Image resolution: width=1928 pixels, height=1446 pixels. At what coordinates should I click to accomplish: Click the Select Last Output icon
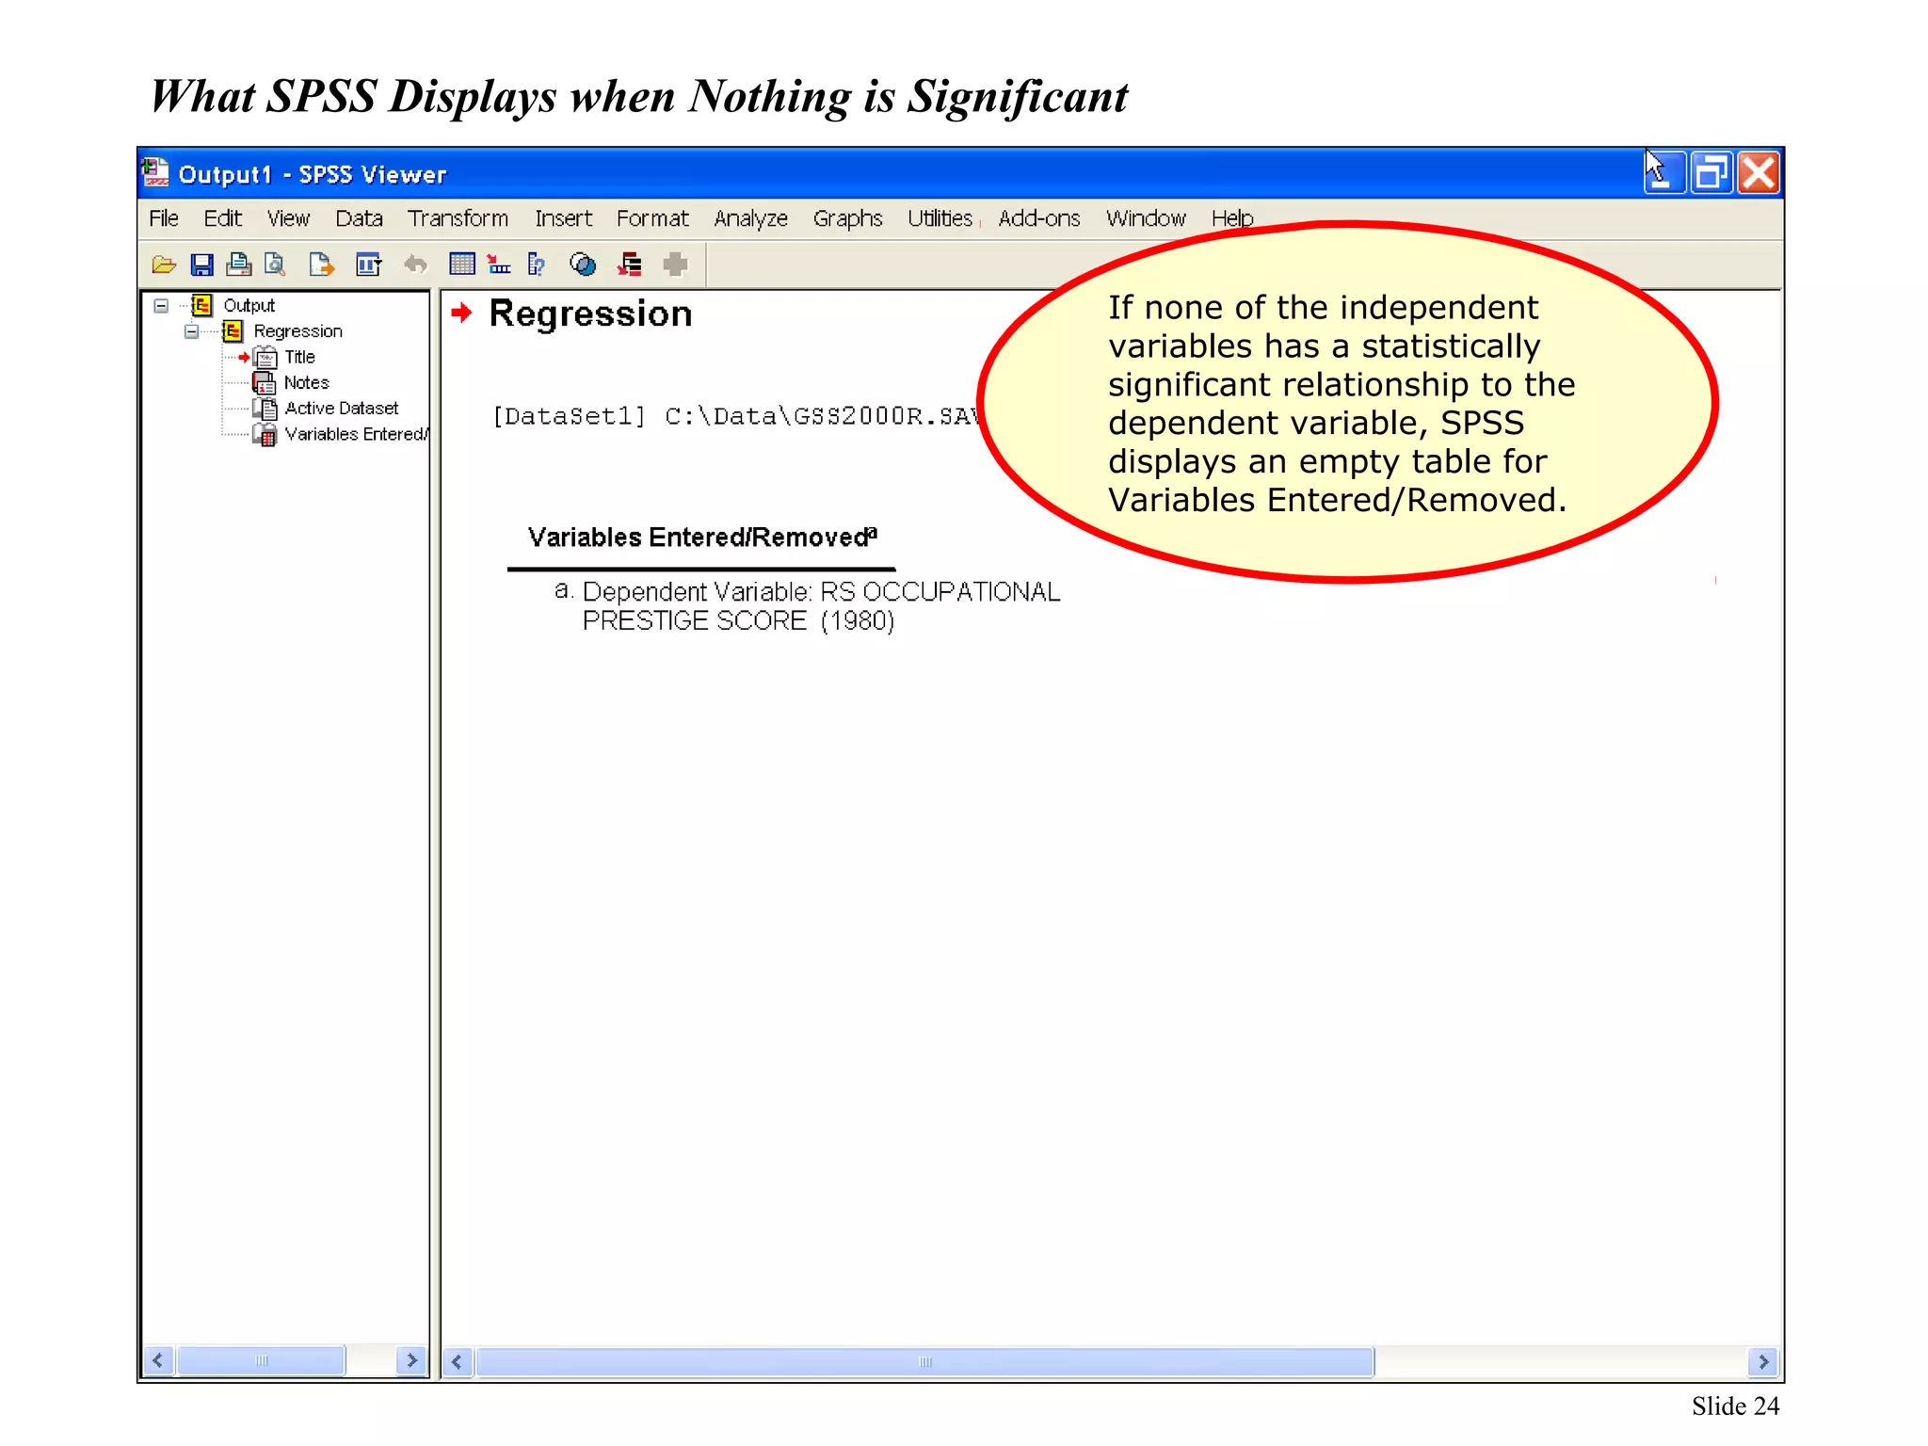coord(629,265)
